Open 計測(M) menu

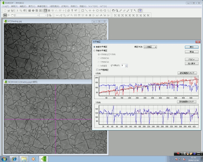point(65,6)
